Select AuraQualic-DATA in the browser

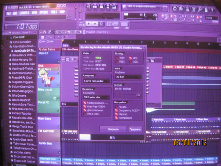(x=25, y=51)
